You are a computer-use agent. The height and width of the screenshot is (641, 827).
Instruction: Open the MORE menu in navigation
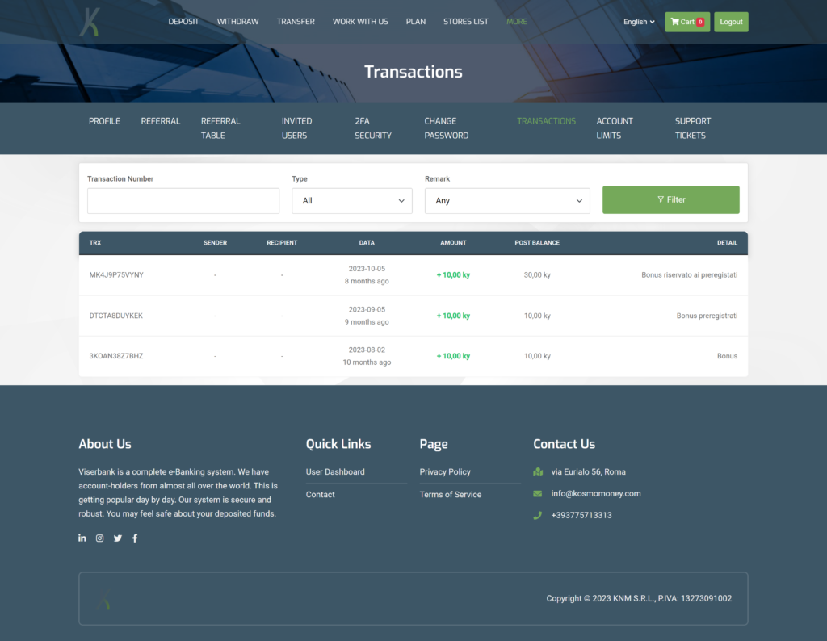(x=516, y=22)
